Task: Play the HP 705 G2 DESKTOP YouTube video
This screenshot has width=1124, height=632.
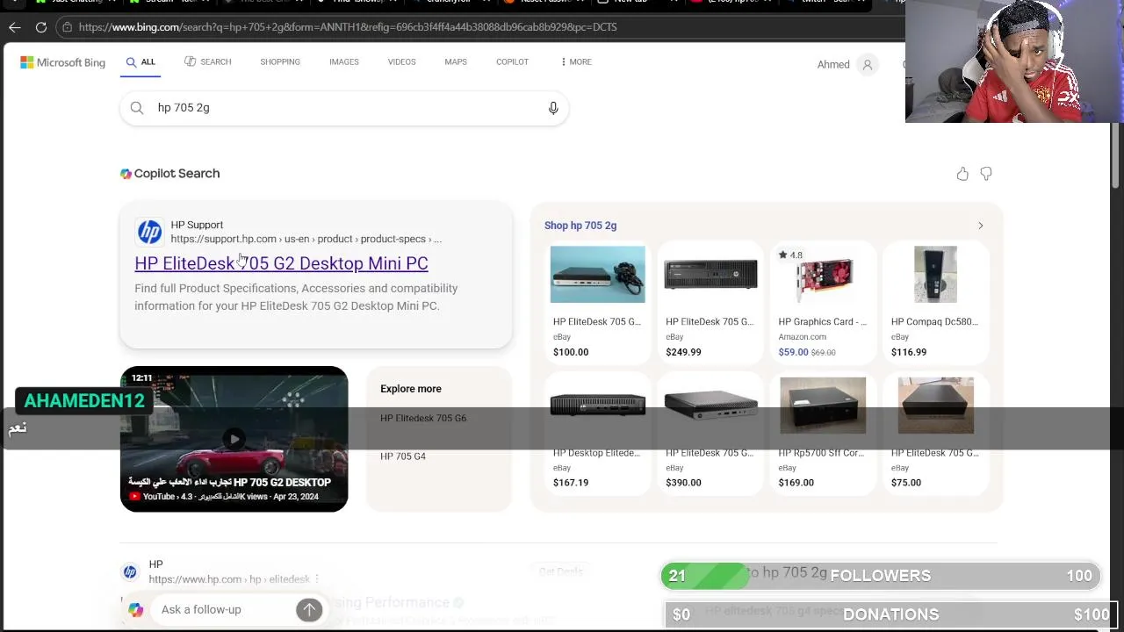Action: click(234, 439)
